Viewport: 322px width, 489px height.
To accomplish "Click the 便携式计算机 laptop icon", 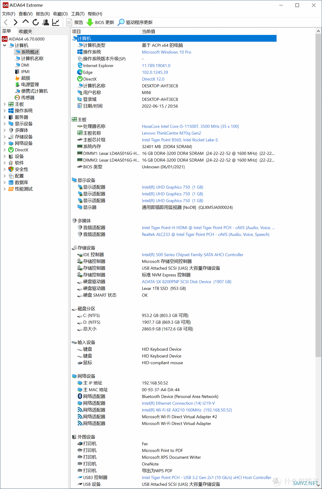I will (17, 91).
